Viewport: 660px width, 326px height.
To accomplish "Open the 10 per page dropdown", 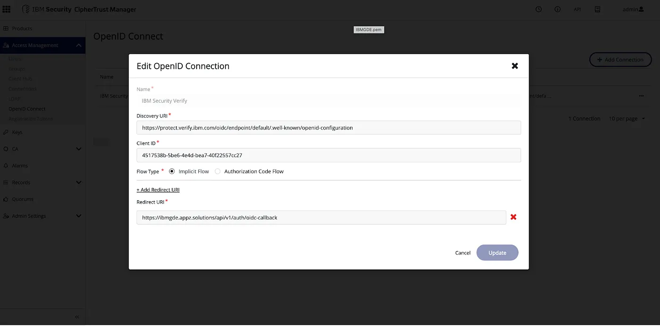I will pos(627,119).
